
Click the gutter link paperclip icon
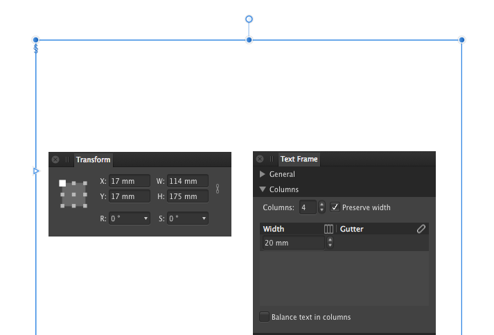421,229
